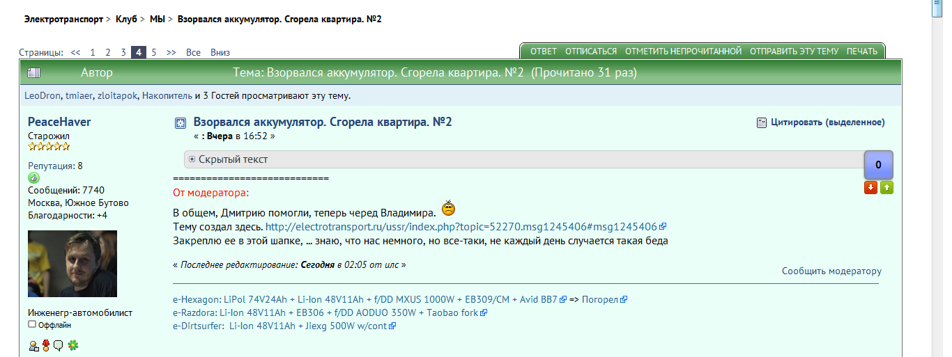Open PeaceHaver's profile icon below avatar
The width and height of the screenshot is (952, 357).
click(33, 345)
